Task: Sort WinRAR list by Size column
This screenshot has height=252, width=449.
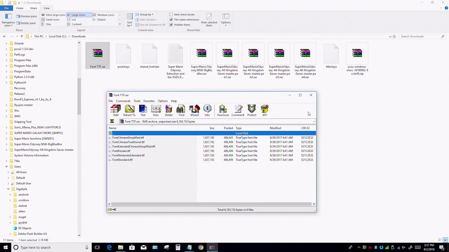Action: tap(207, 128)
